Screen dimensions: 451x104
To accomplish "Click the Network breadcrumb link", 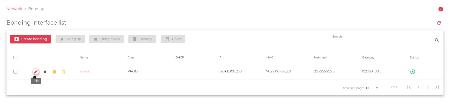I will coord(14,9).
